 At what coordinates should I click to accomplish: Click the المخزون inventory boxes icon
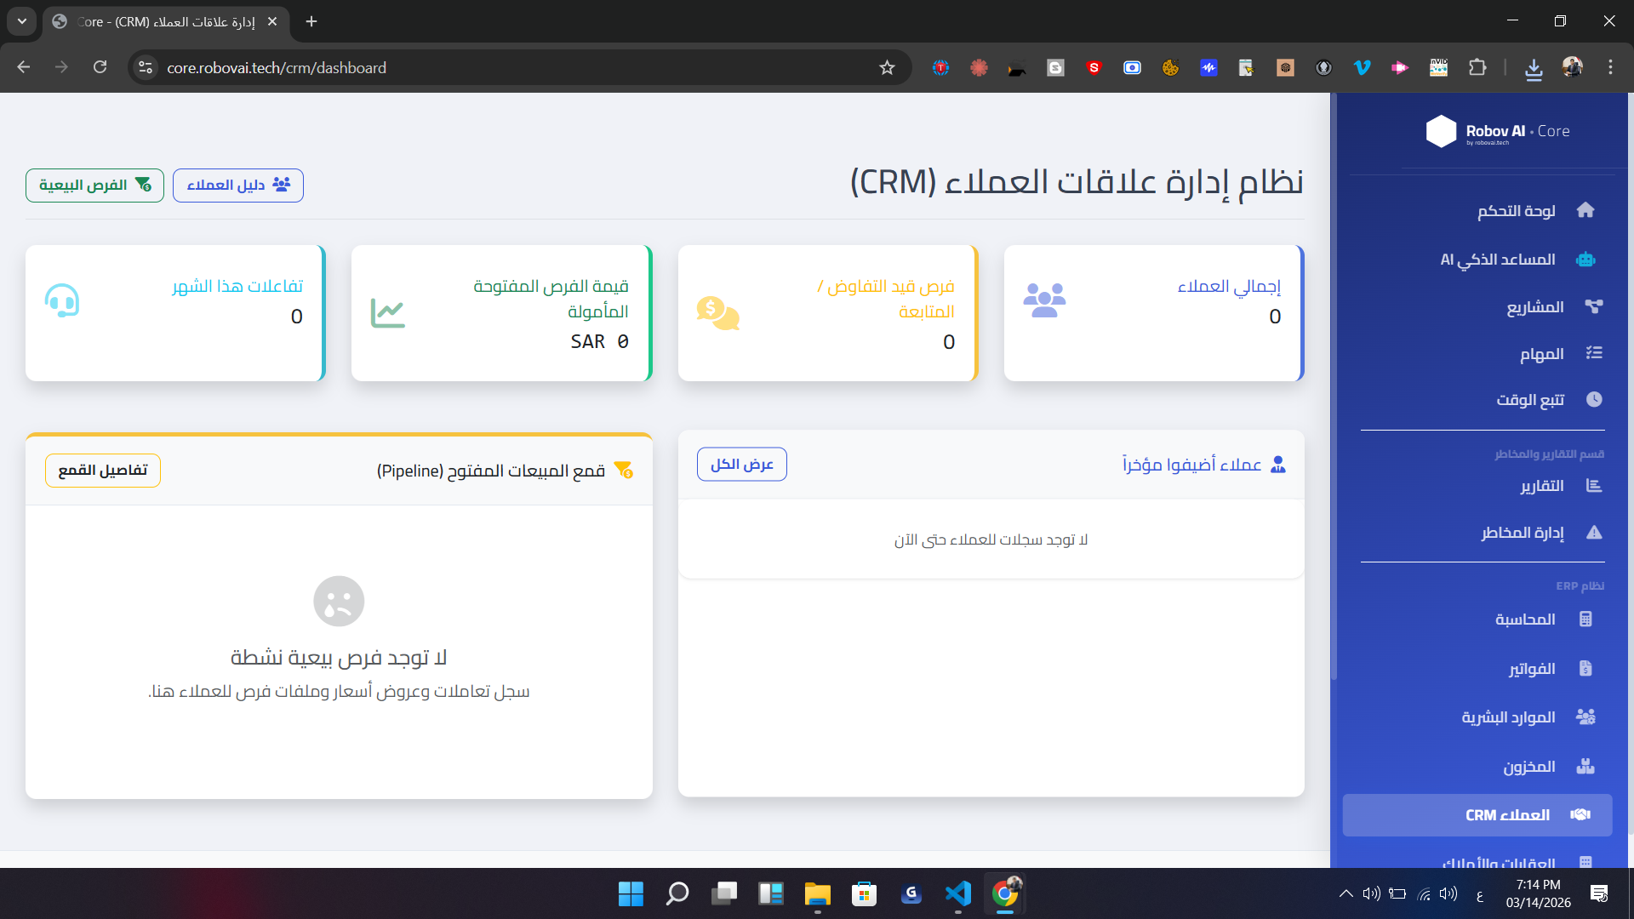point(1586,766)
